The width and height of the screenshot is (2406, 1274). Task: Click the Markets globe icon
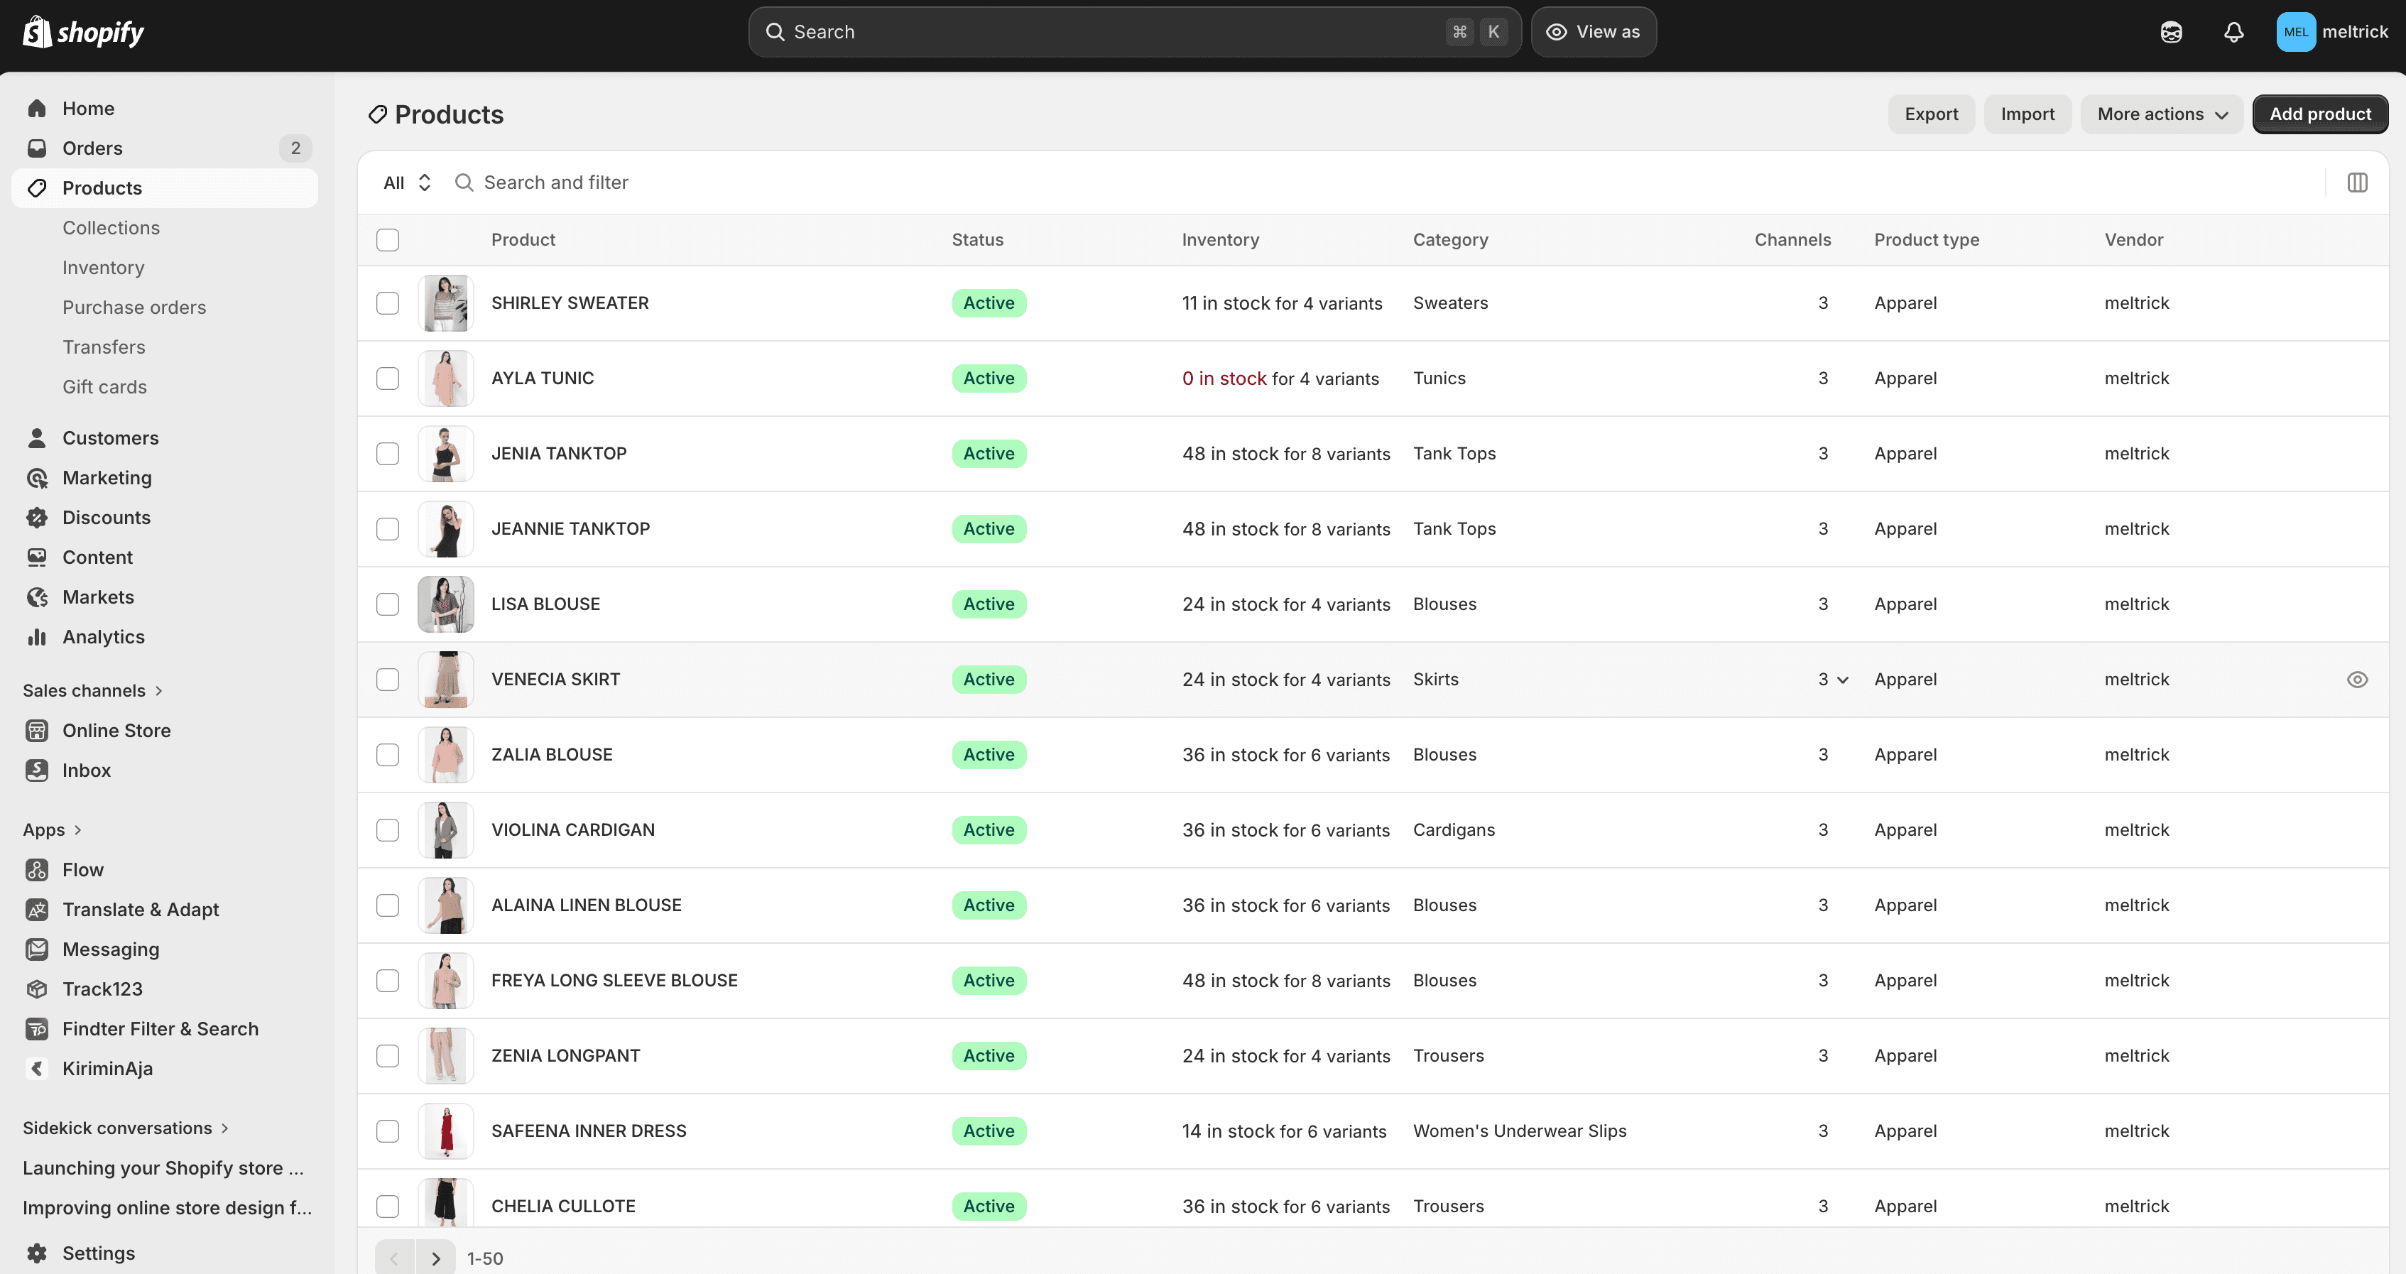point(38,597)
